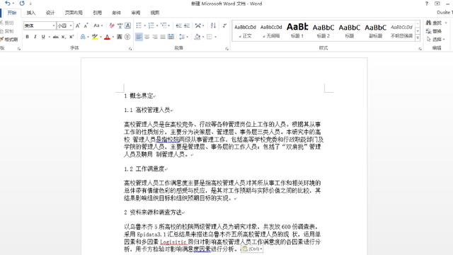Expand the styles gallery more arrow
The image size is (453, 255).
(418, 38)
